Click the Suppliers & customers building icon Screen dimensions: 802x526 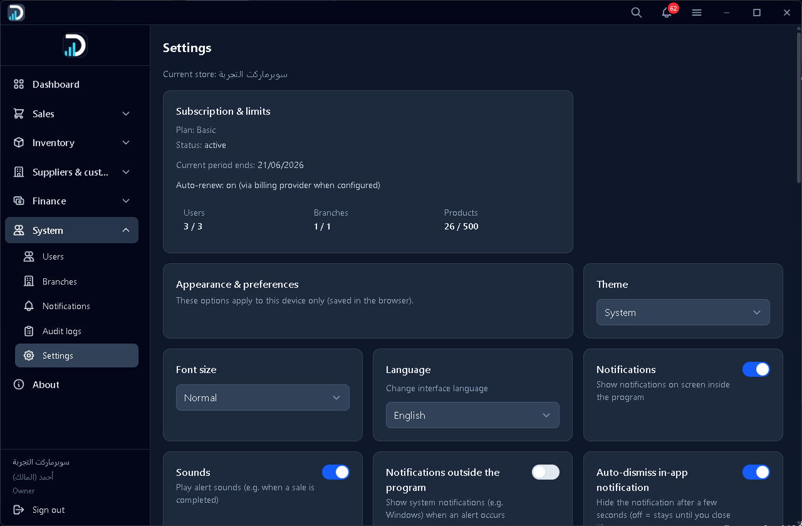tap(19, 172)
